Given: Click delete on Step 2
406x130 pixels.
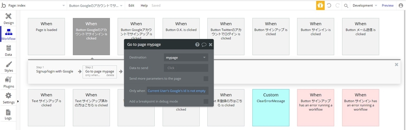Looking at the screenshot, I should tap(110, 75).
